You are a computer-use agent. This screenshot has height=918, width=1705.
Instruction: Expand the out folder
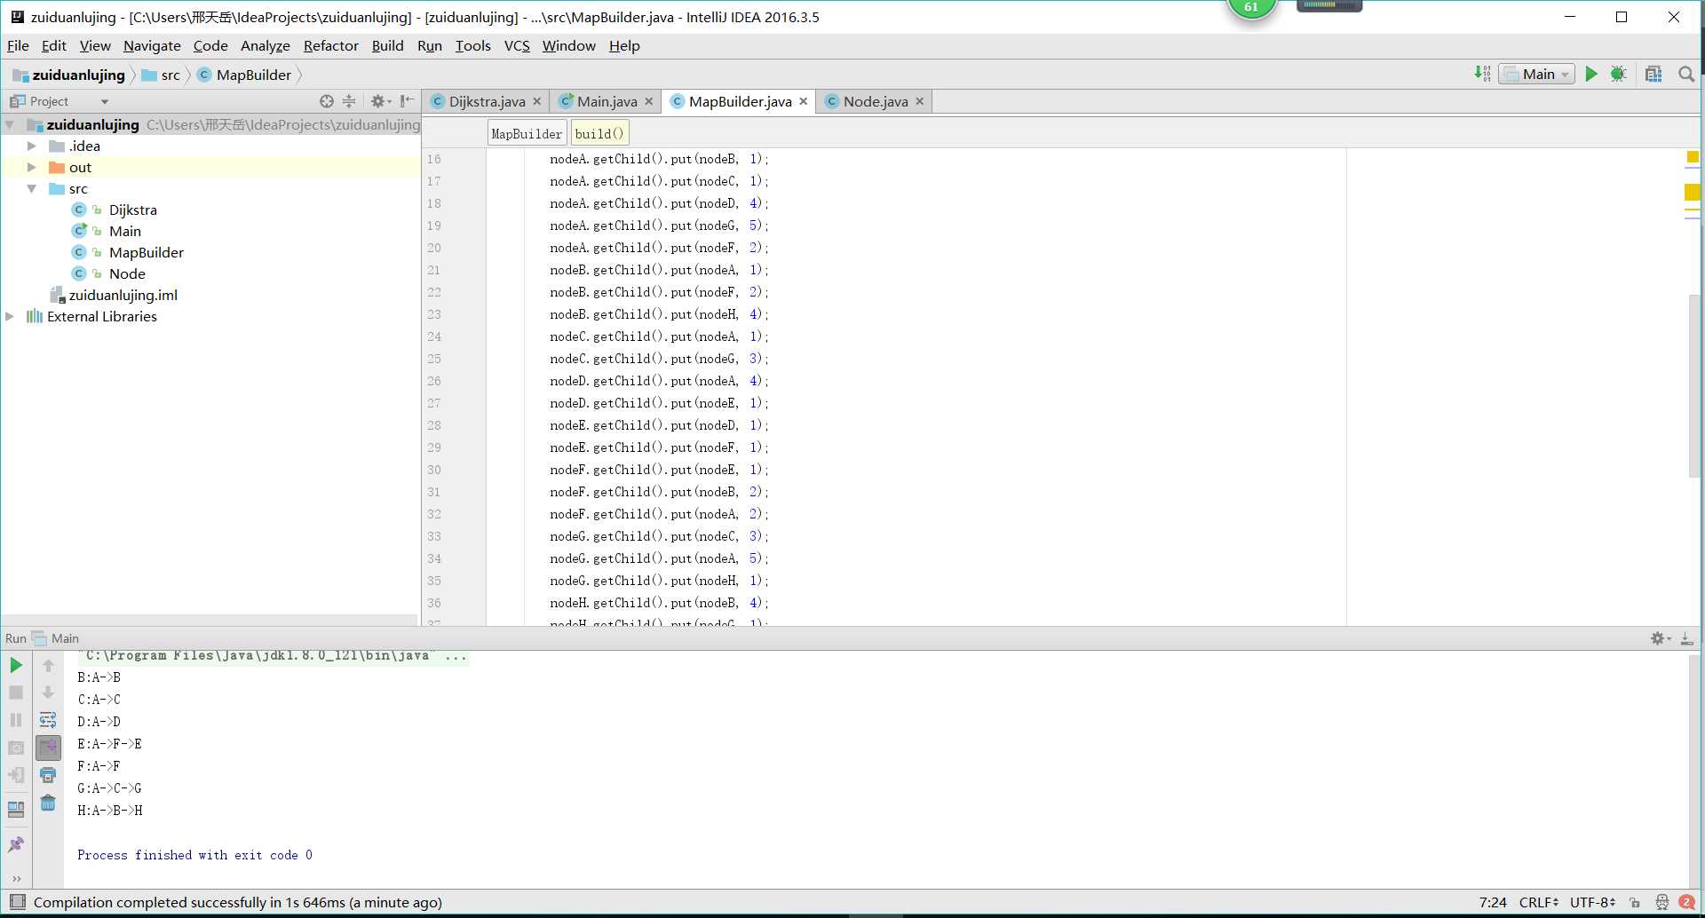(32, 167)
